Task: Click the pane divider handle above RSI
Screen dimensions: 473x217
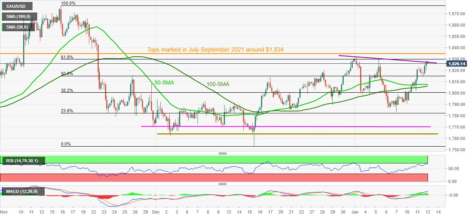Action: coord(223,153)
